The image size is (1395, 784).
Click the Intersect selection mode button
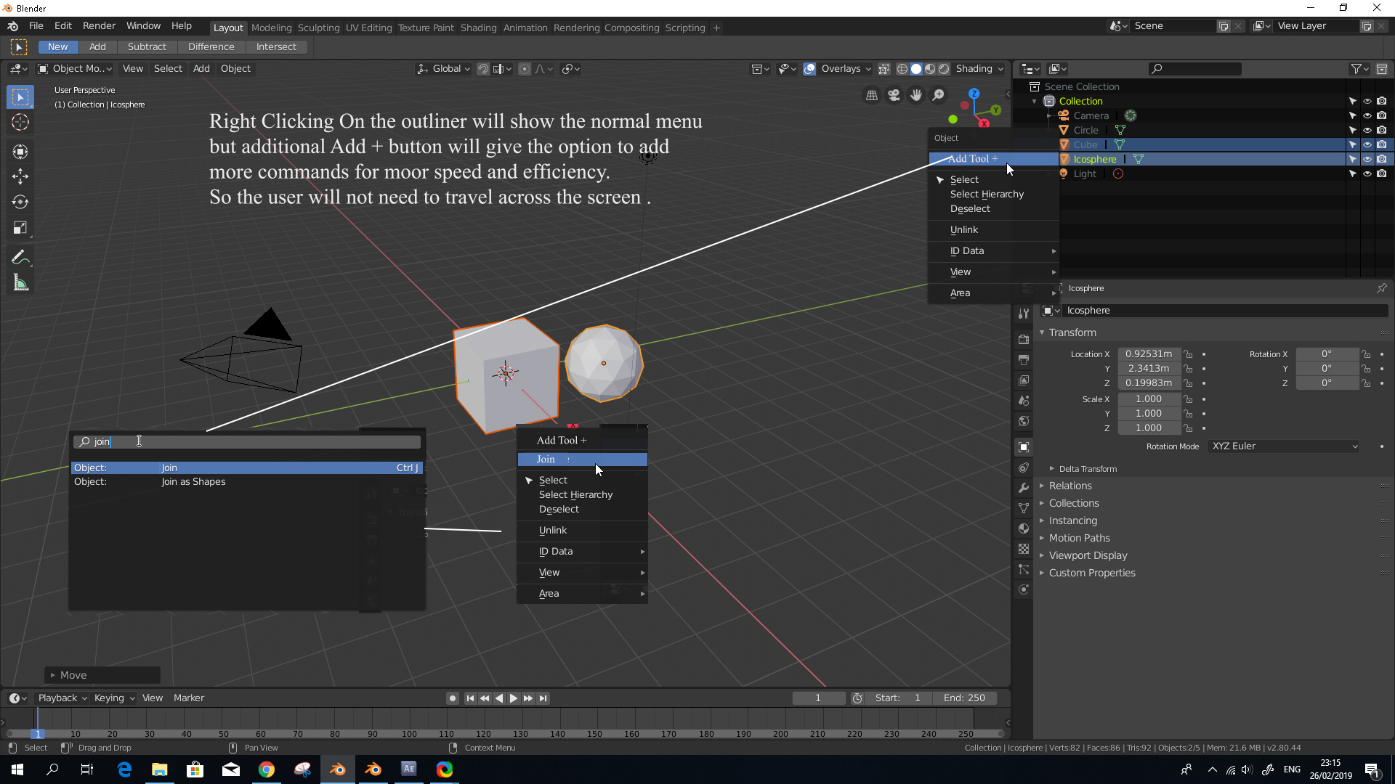(x=276, y=46)
